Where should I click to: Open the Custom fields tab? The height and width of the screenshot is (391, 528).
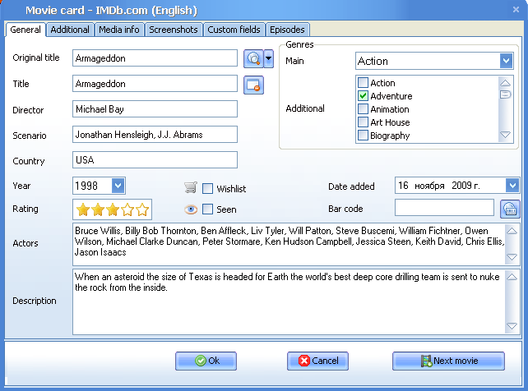click(234, 30)
